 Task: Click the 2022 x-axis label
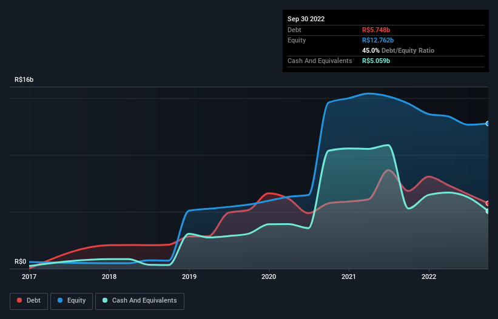(x=429, y=277)
